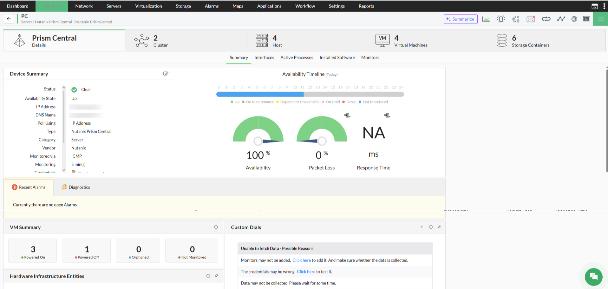This screenshot has height=289, width=608.
Task: Open the three-dot more options menu
Action: [604, 6]
